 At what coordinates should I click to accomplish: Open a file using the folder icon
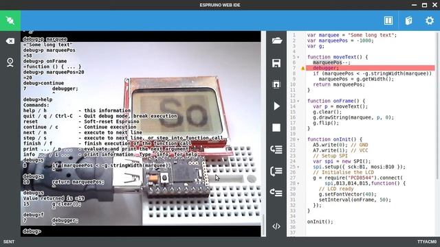[276, 41]
